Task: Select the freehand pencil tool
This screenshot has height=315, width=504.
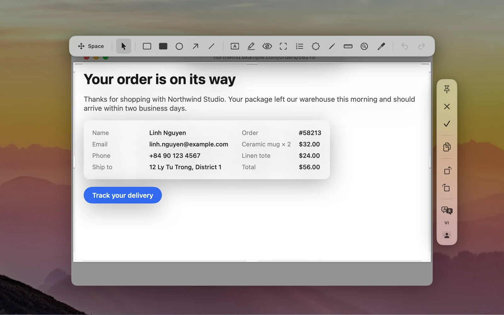Action: point(332,46)
